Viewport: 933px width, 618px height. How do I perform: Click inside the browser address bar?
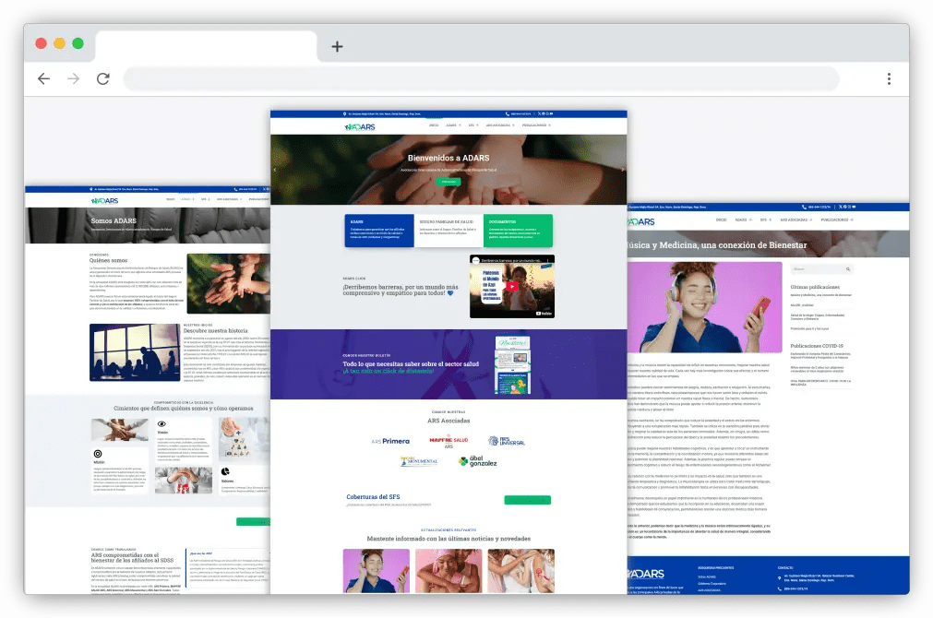tap(480, 79)
